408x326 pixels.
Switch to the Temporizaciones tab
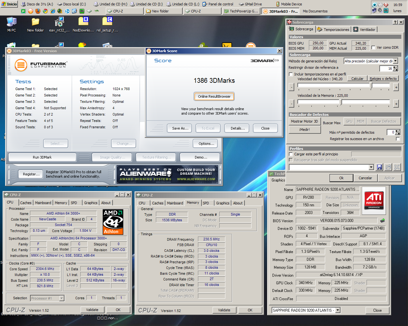click(x=333, y=29)
